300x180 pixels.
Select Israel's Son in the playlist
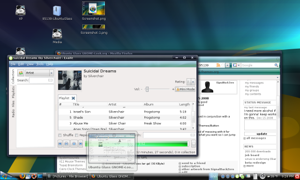124,112
